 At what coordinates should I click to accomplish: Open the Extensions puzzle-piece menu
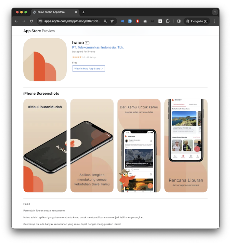point(168,21)
